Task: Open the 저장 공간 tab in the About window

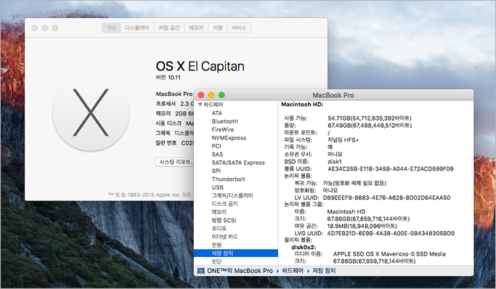Action: (169, 28)
